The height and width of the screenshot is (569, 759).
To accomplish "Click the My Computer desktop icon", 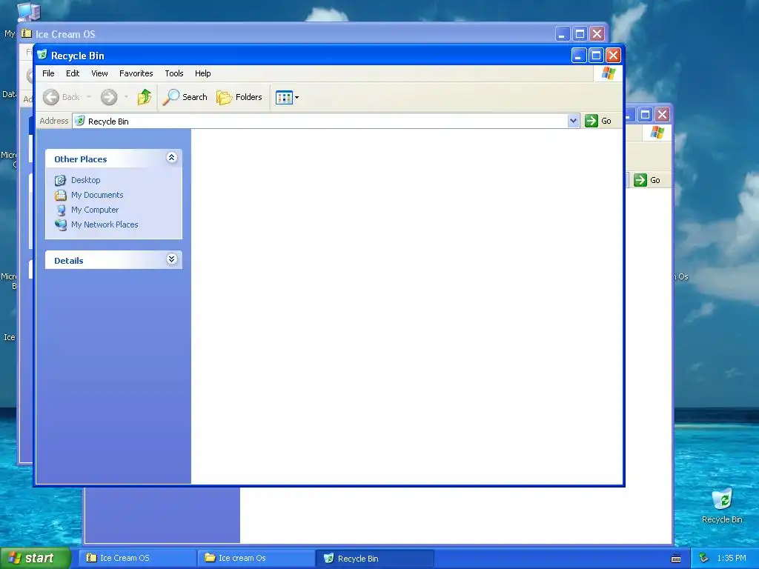I will (x=28, y=12).
